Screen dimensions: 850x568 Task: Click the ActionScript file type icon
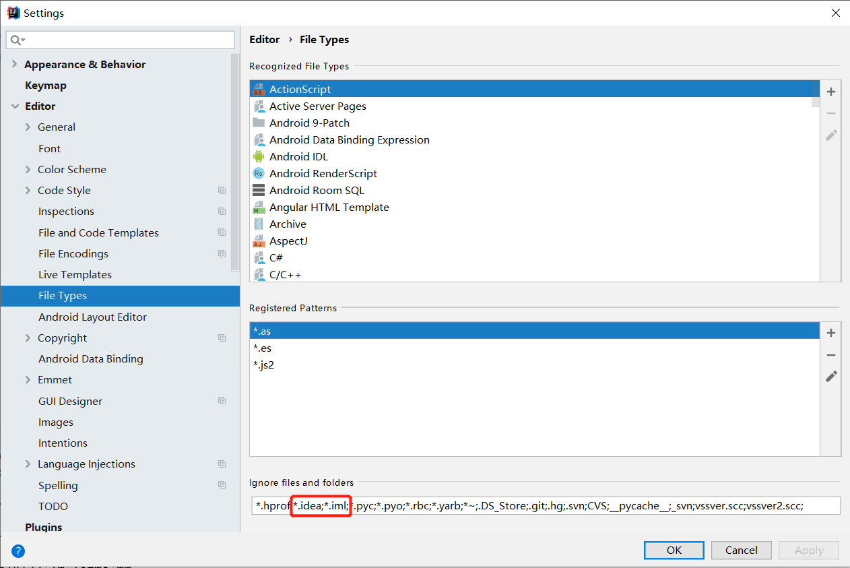click(259, 89)
